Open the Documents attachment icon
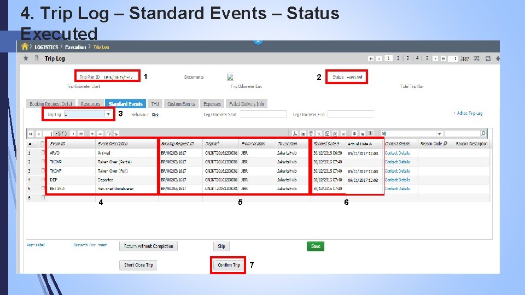 tap(230, 77)
